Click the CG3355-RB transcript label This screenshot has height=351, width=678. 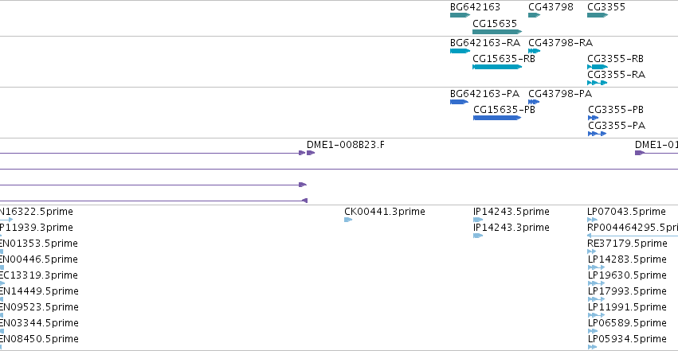pos(615,59)
